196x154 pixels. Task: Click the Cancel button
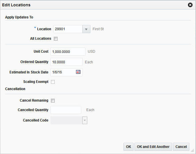[x=181, y=147]
